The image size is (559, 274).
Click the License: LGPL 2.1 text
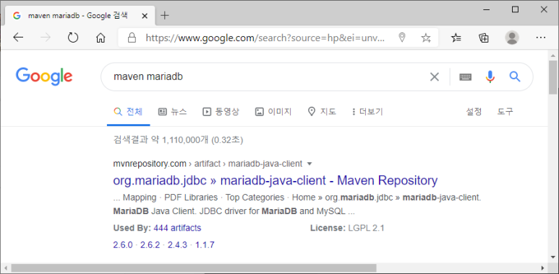coord(347,228)
